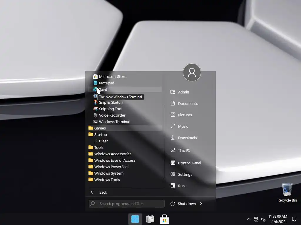Select the Recycle Bin desktop icon
This screenshot has height=225, width=301.
(287, 192)
